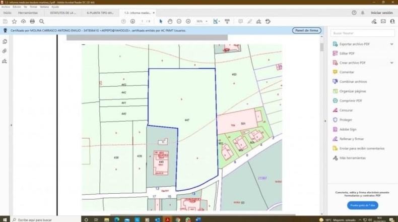Screen dimensions: 398x222
Task: Open Edge browser from taskbar
Action: [117, 219]
